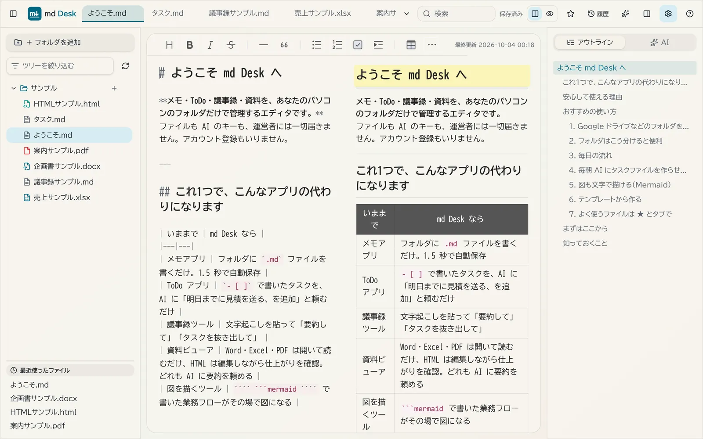Insert a task checkbox item
The width and height of the screenshot is (703, 439).
coord(358,45)
